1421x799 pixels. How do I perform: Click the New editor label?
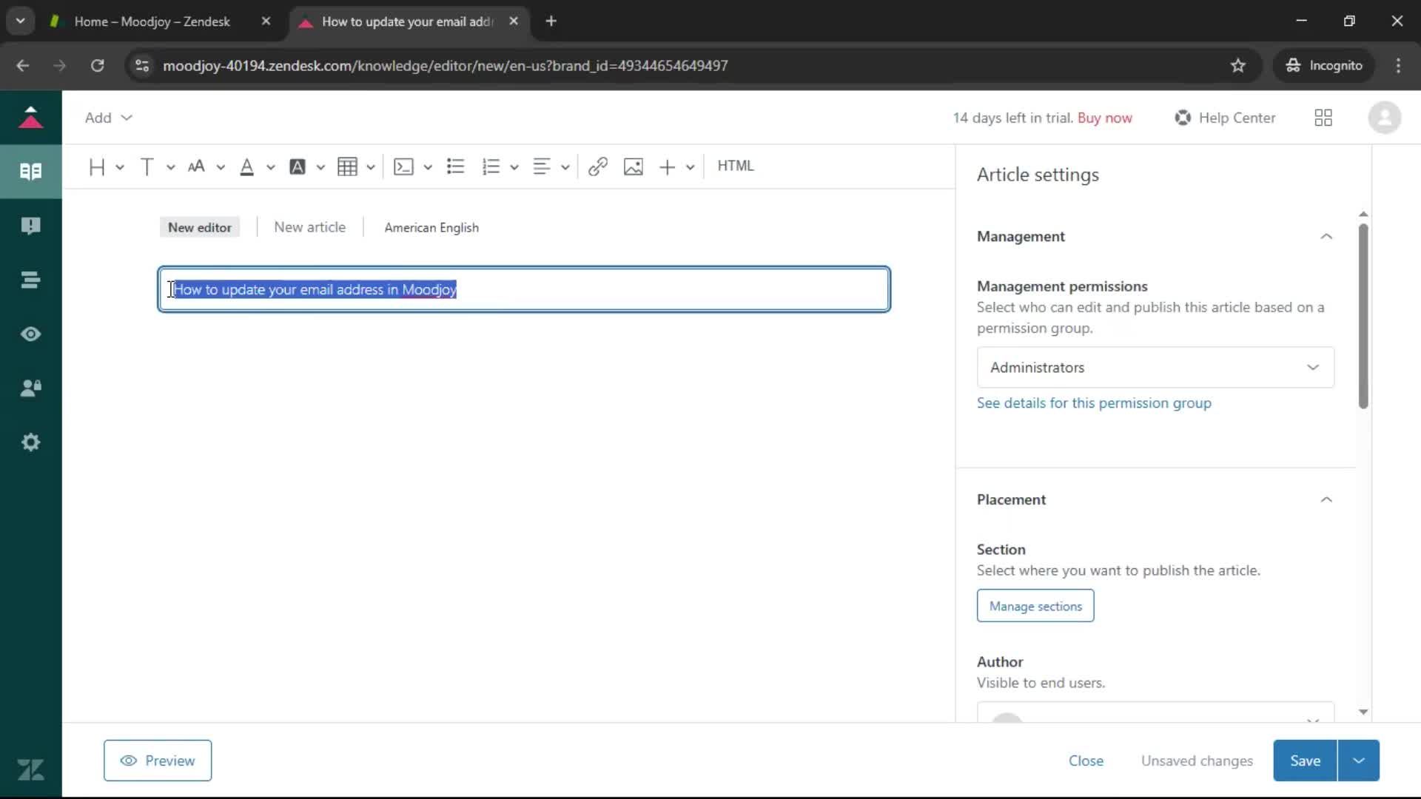[199, 227]
